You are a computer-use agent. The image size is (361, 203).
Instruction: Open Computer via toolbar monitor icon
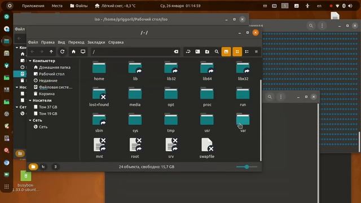point(83,52)
